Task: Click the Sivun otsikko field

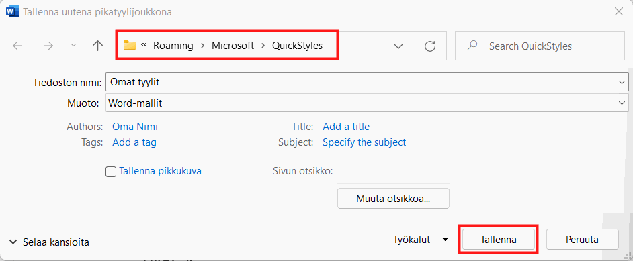Action: click(393, 174)
